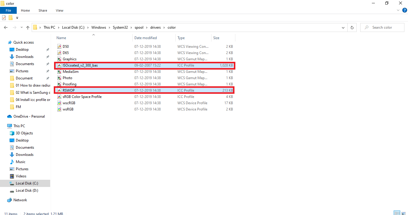
Task: Select the MediaSim file icon
Action: [59, 72]
